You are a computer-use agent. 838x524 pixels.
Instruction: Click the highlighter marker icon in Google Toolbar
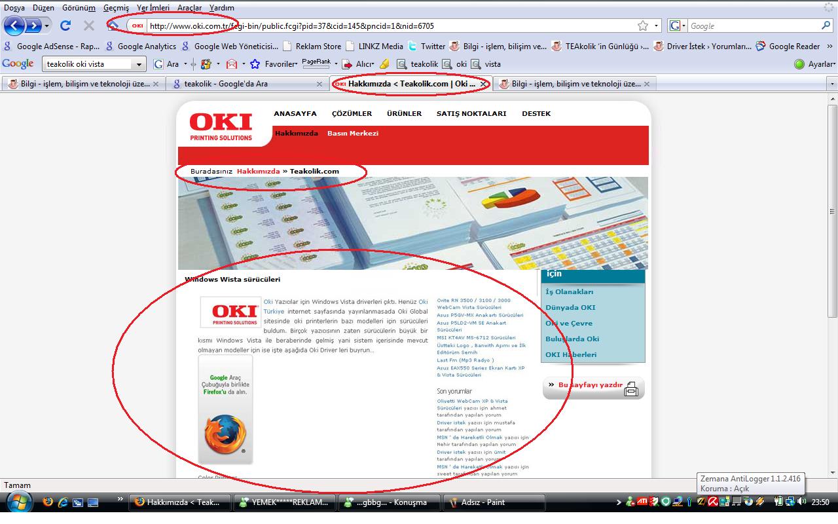[x=384, y=64]
